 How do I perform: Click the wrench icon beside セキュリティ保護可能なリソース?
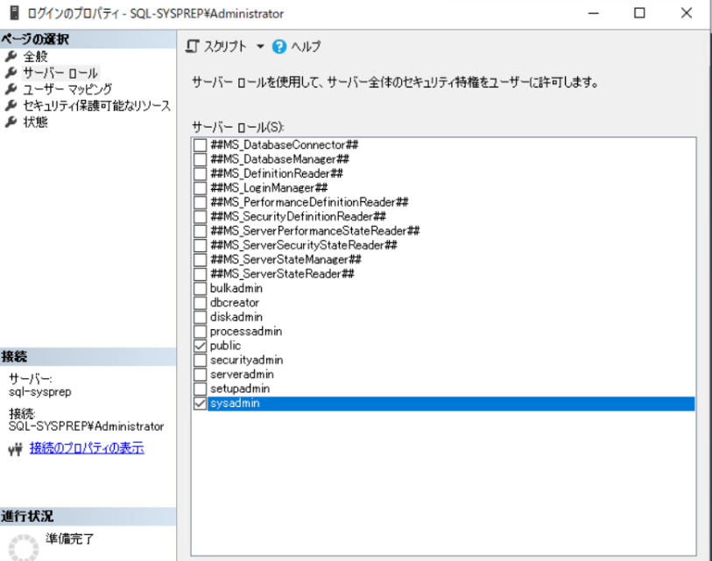point(11,105)
